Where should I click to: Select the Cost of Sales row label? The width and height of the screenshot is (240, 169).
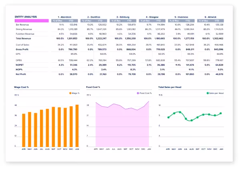coord(22,45)
